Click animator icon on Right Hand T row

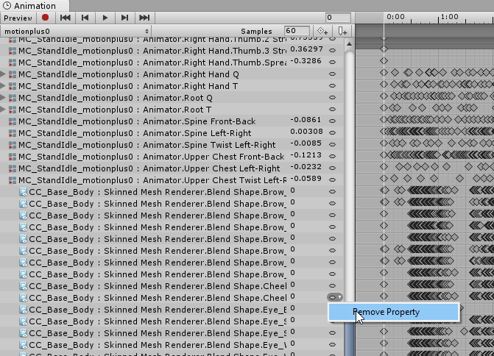(13, 86)
